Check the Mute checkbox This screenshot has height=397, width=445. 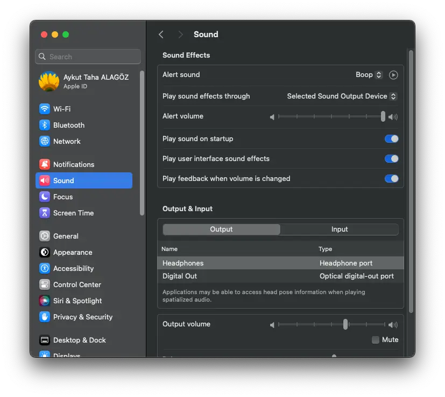(x=375, y=339)
